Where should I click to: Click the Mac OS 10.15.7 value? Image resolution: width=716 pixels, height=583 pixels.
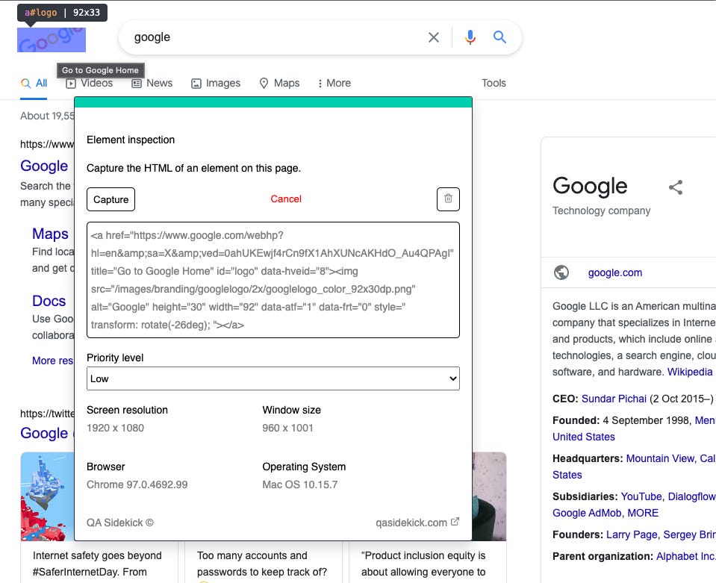pos(300,484)
